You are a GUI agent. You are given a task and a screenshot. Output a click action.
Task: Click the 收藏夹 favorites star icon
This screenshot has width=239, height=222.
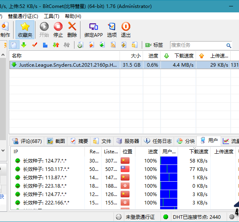pyautogui.click(x=25, y=27)
